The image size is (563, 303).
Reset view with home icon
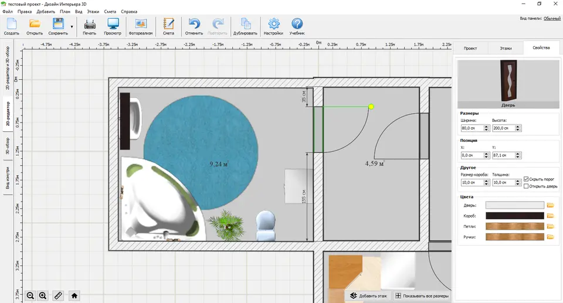[74, 295]
